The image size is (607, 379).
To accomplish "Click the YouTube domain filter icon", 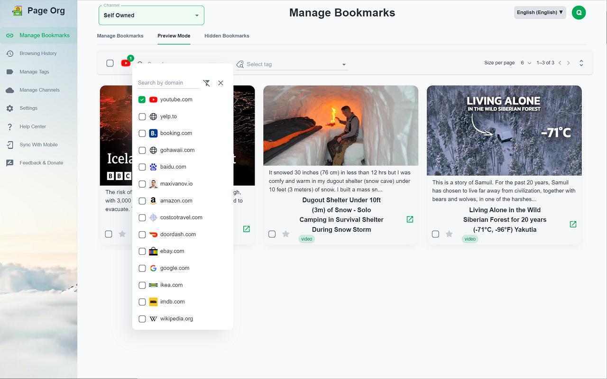I will click(x=126, y=63).
